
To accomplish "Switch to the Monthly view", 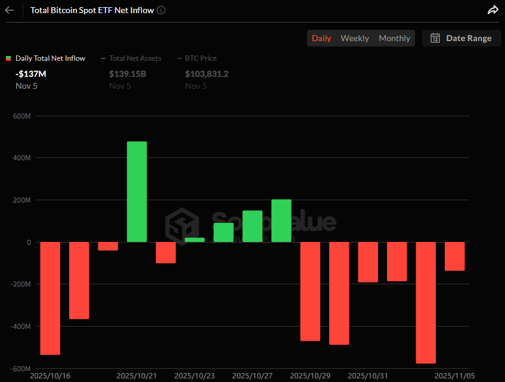I will point(394,38).
